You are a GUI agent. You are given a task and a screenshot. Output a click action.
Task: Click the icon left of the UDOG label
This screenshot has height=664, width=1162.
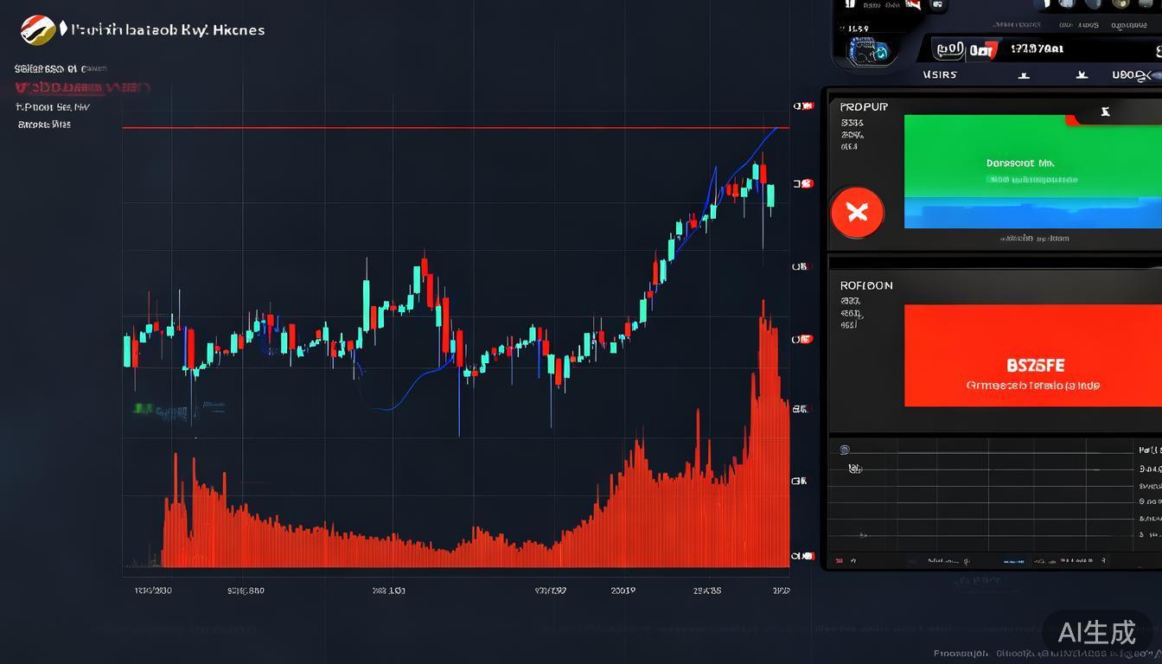click(1081, 75)
